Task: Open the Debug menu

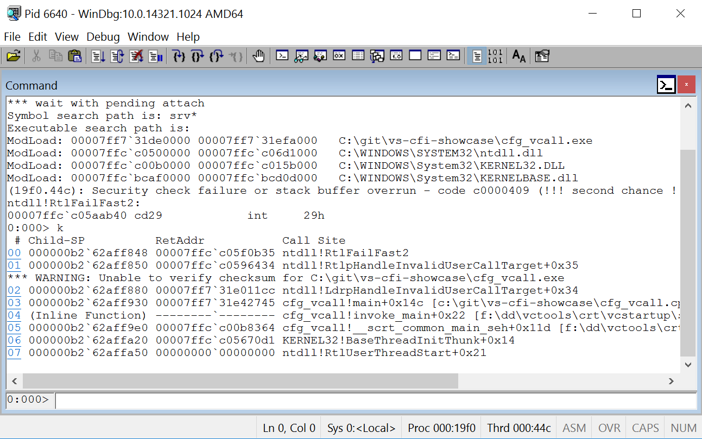Action: (103, 37)
